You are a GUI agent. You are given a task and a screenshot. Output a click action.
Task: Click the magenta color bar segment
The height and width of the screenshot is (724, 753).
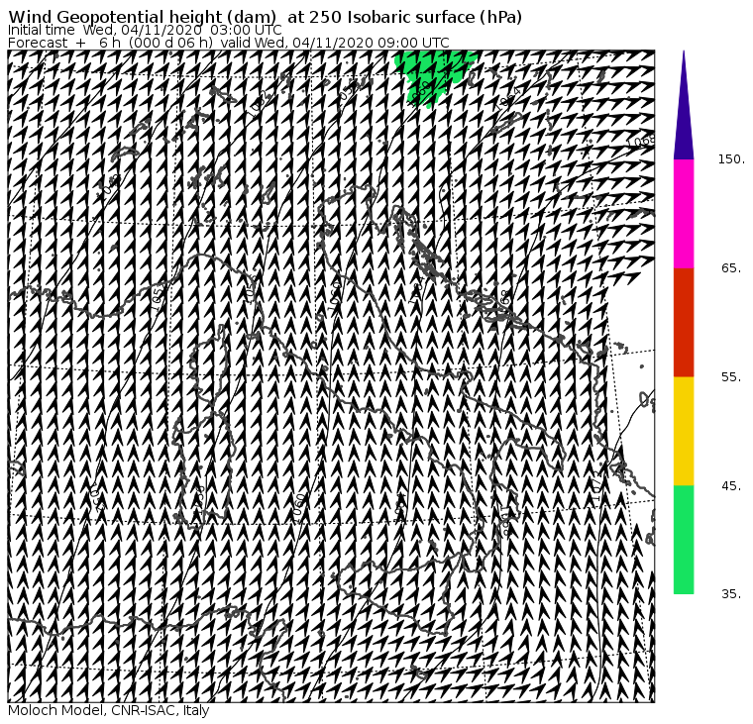coord(684,214)
